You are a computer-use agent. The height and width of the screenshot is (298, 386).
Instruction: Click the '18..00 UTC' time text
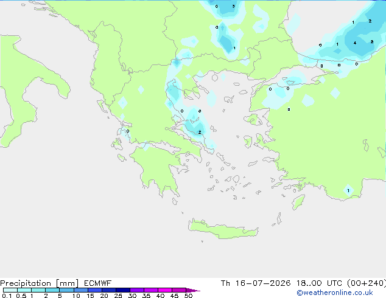319,283
